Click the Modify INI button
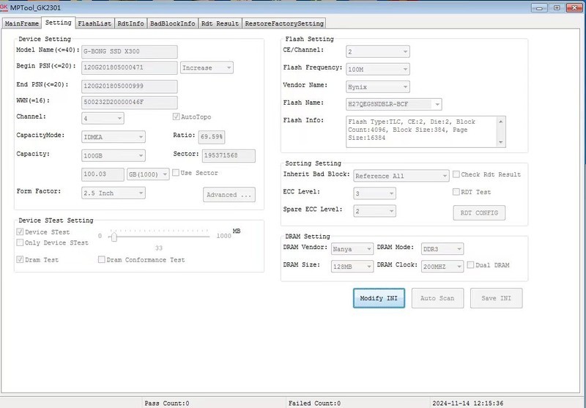This screenshot has height=408, width=586. click(x=379, y=299)
